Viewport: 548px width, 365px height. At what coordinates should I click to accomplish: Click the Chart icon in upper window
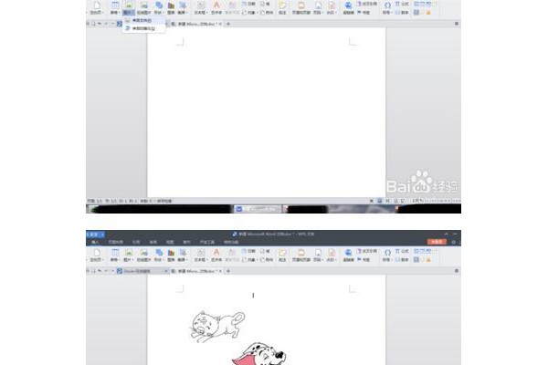[x=171, y=5]
